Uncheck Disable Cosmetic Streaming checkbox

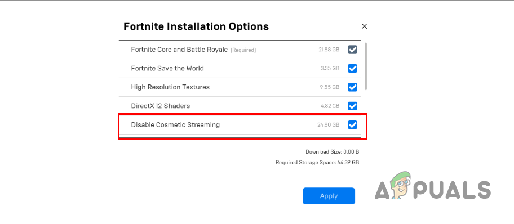[352, 125]
